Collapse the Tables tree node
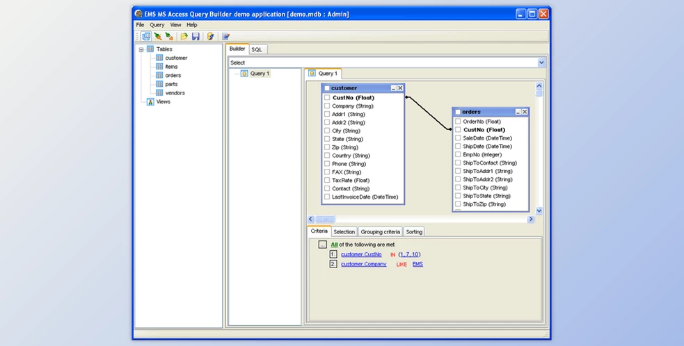The image size is (684, 346). (x=141, y=50)
